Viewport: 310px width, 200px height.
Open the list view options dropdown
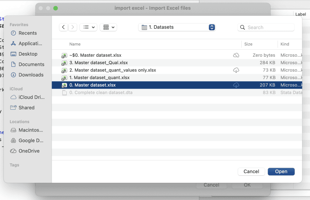89,28
